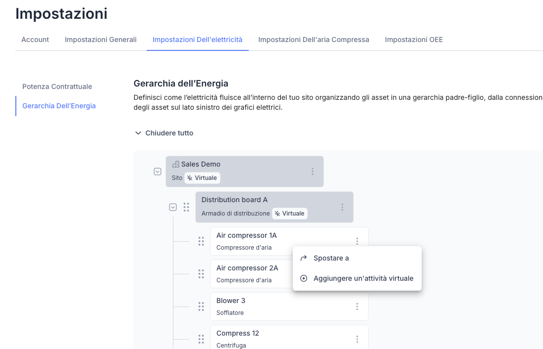Screen dimensions: 543x349
Task: Open the Blower 3 three-dot options menu
Action: [x=357, y=306]
